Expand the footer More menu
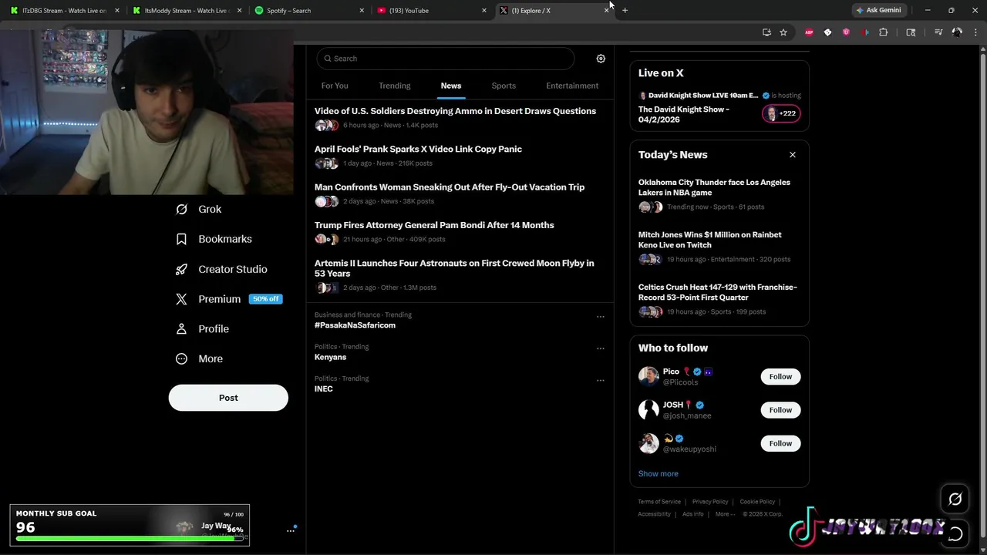 click(x=725, y=514)
